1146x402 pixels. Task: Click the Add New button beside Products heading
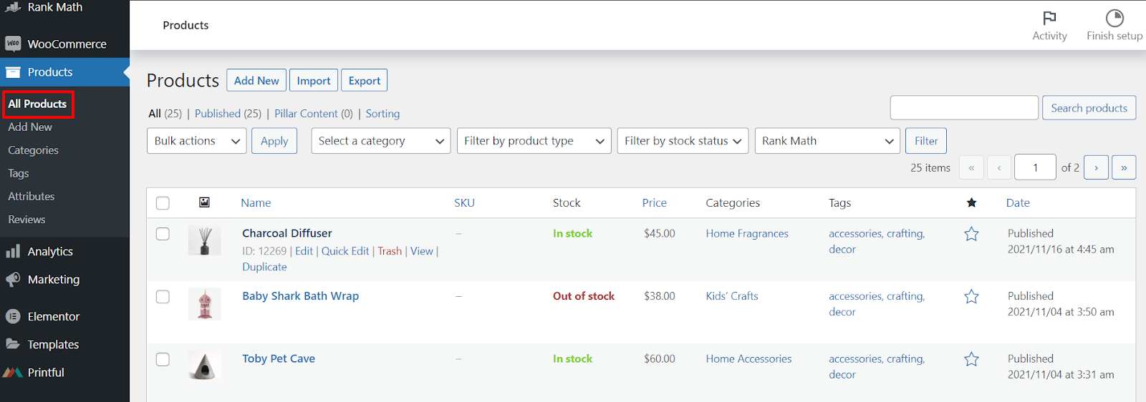(256, 80)
